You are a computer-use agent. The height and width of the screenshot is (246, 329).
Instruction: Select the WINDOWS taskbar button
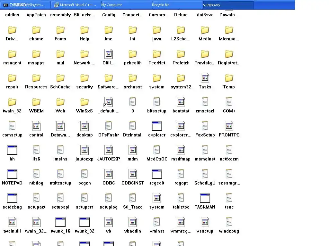228,5
